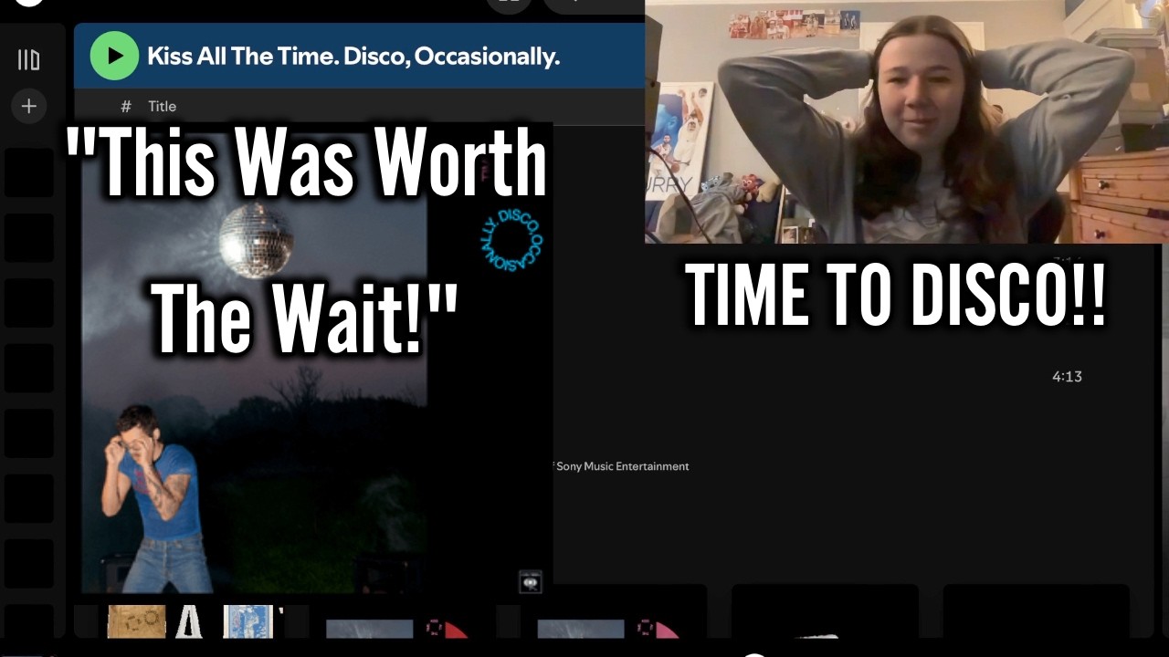This screenshot has width=1169, height=657.
Task: Play the album with the green play button
Action: coord(114,56)
